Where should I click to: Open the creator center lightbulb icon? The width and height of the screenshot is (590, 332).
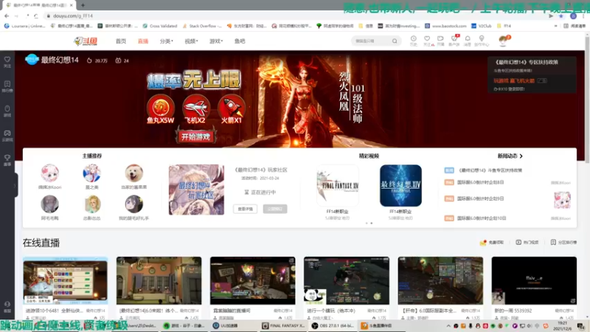point(482,41)
